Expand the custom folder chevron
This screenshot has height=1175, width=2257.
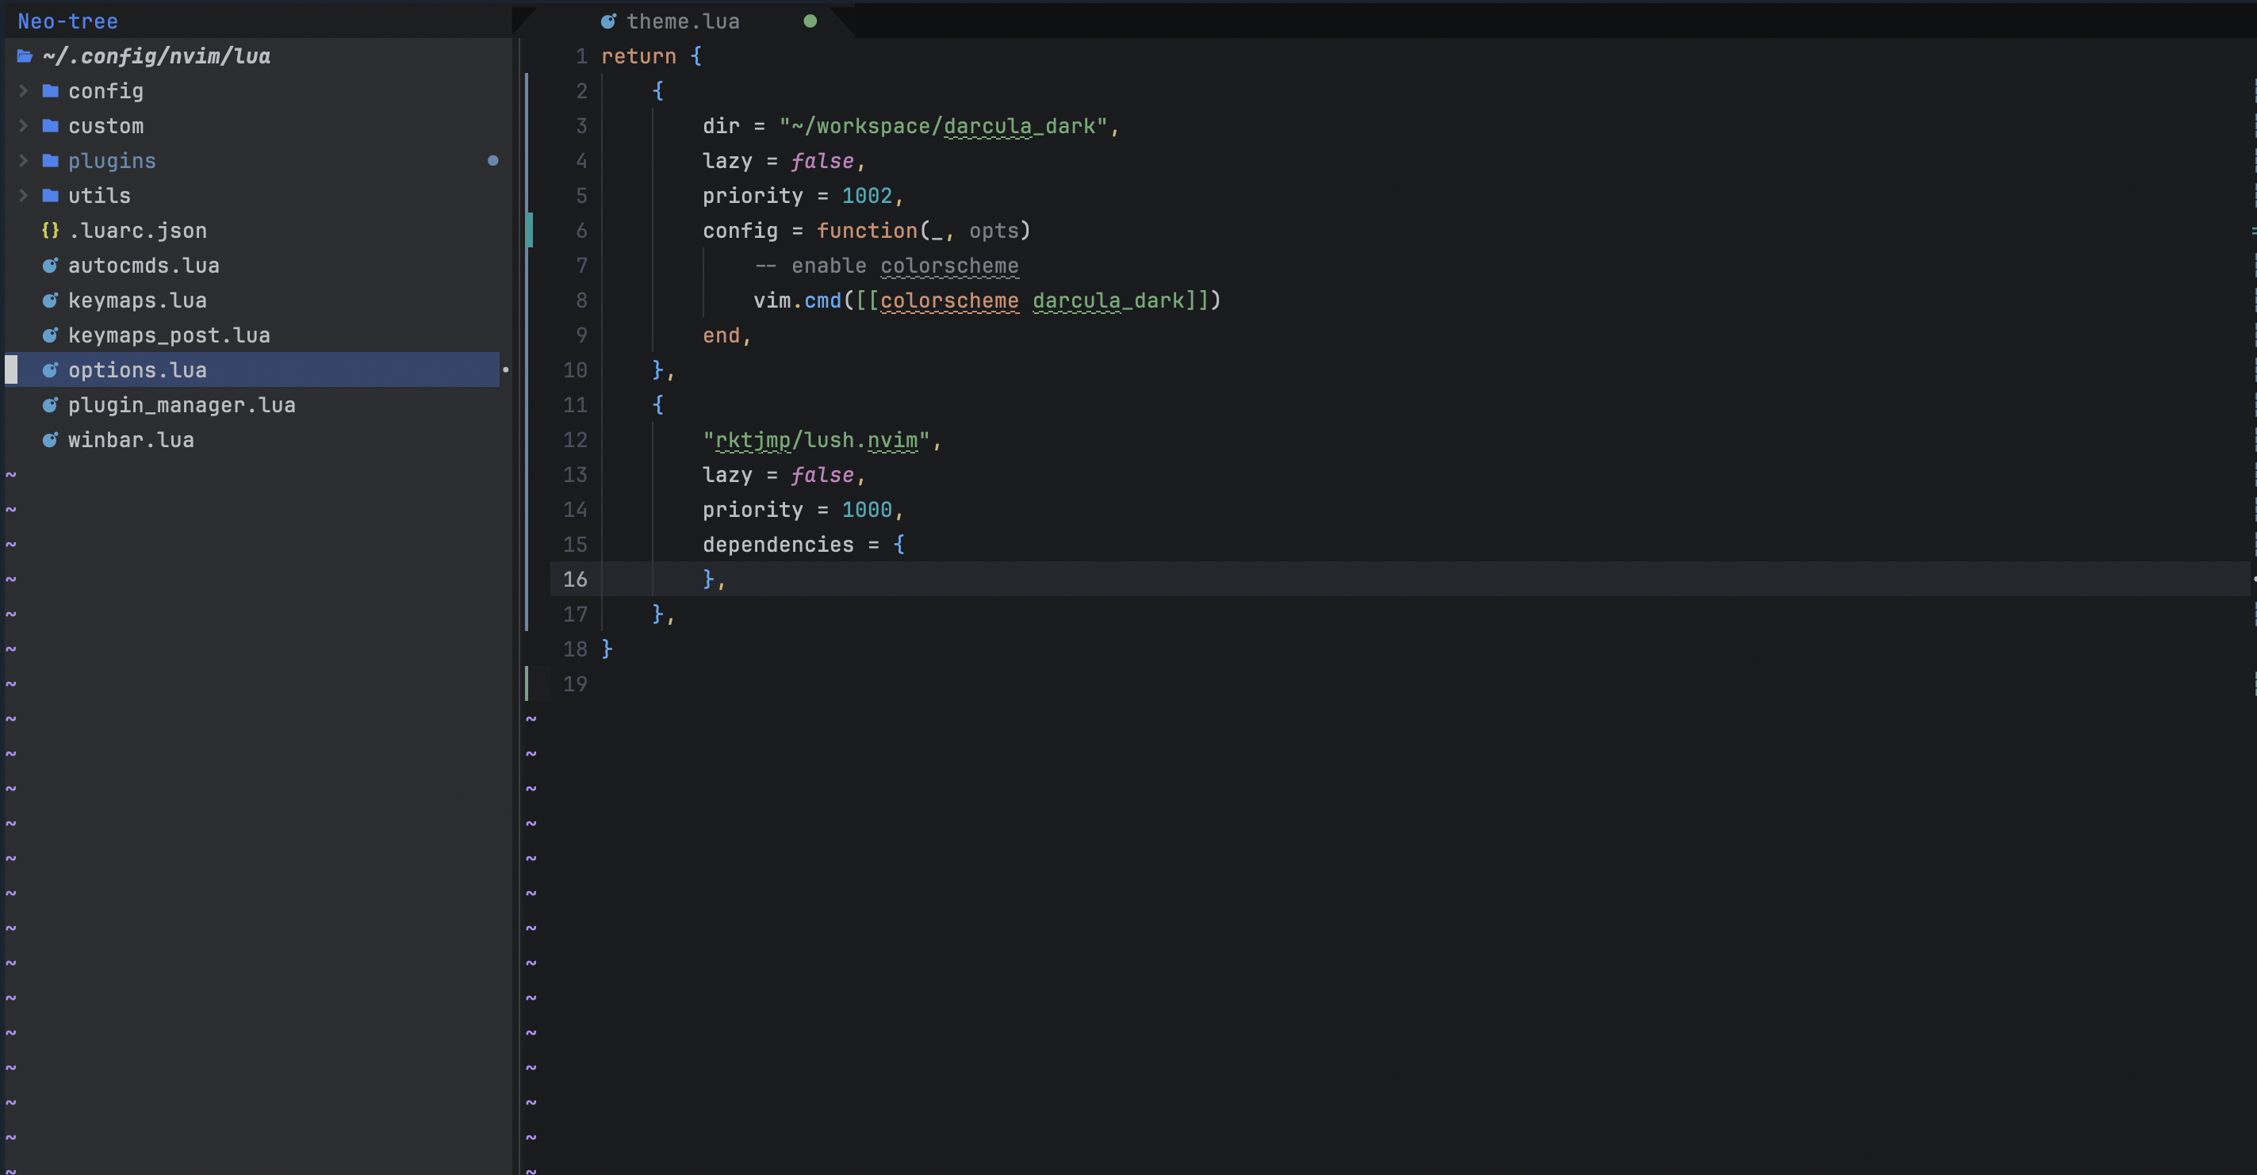24,126
